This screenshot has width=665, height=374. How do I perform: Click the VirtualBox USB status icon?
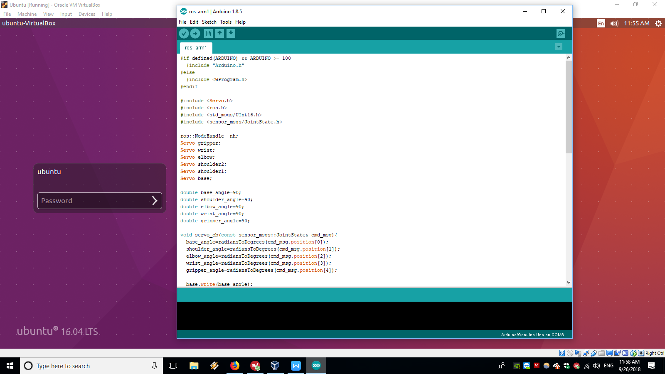pyautogui.click(x=594, y=353)
